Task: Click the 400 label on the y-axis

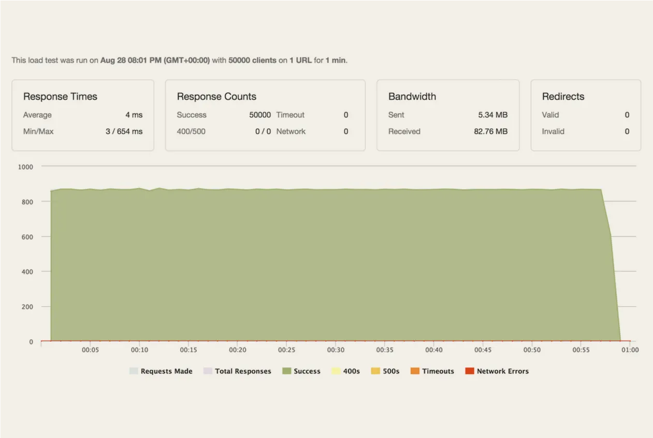Action: pyautogui.click(x=27, y=271)
